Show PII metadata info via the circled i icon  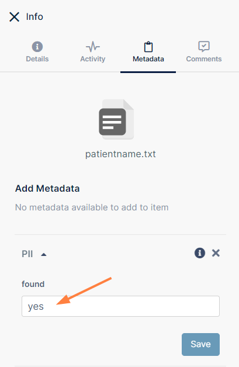pyautogui.click(x=200, y=253)
